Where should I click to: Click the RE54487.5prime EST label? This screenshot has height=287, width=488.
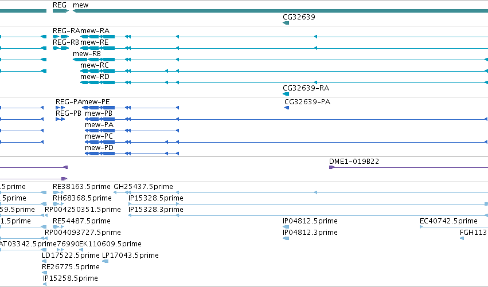pos(81,221)
